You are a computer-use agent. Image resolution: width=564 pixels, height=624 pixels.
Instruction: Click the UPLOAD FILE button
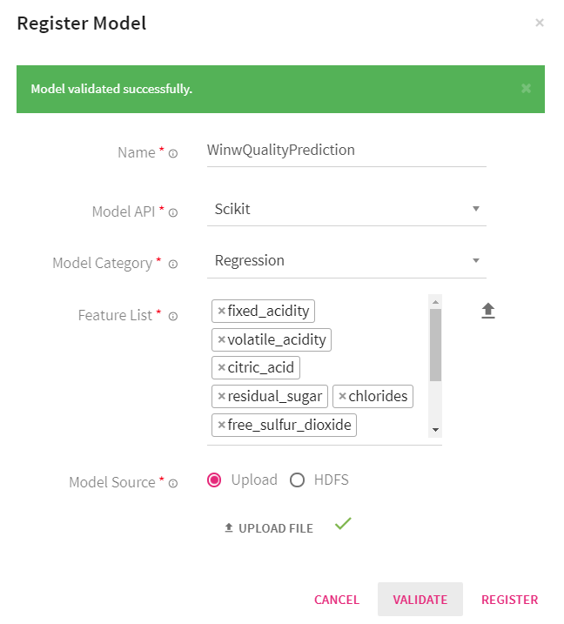point(269,528)
